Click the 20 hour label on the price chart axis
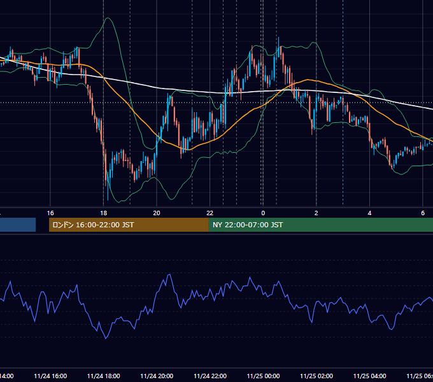This screenshot has height=382, width=433. [157, 213]
